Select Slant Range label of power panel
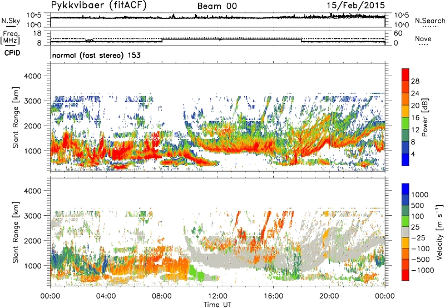Image resolution: width=445 pixels, height=308 pixels. pos(16,117)
